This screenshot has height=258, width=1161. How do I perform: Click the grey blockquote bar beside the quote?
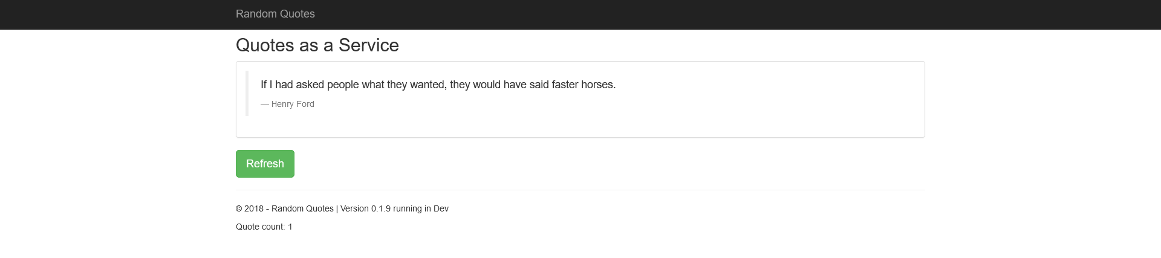(x=247, y=93)
